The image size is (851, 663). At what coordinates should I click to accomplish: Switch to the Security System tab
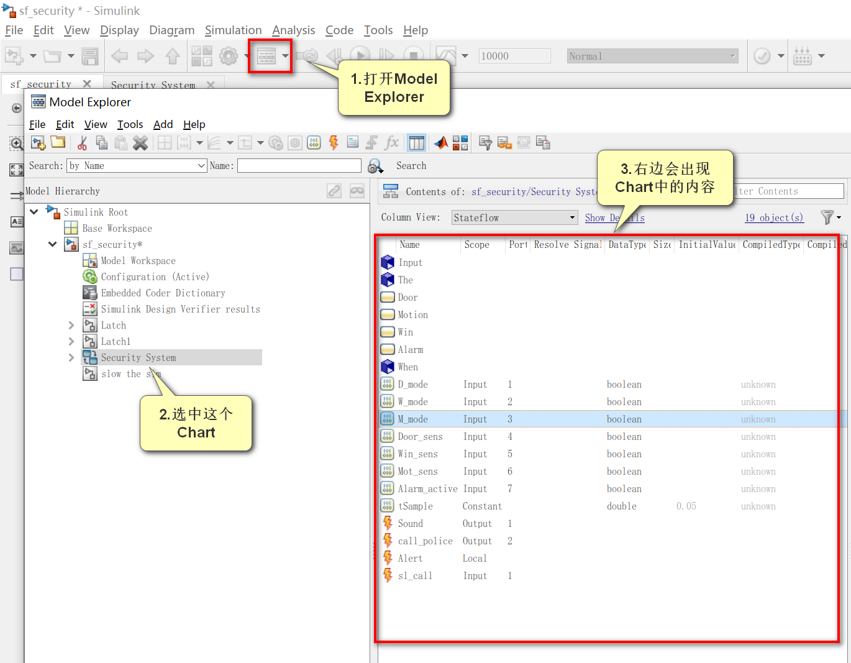click(x=153, y=85)
